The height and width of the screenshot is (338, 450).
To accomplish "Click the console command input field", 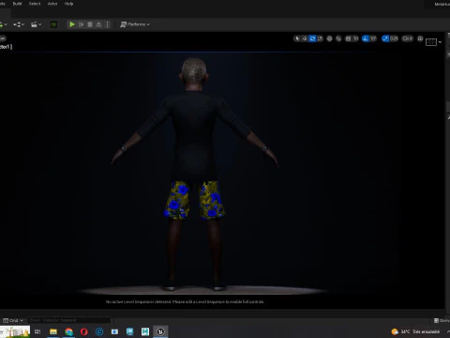I will pos(69,320).
